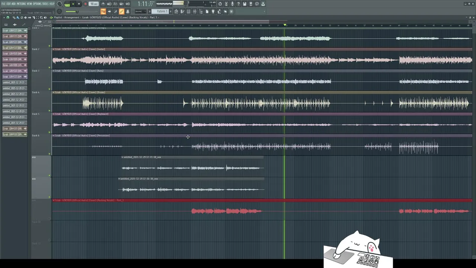The image size is (476, 268).
Task: Toggle wait for input to start
Action: (109, 4)
